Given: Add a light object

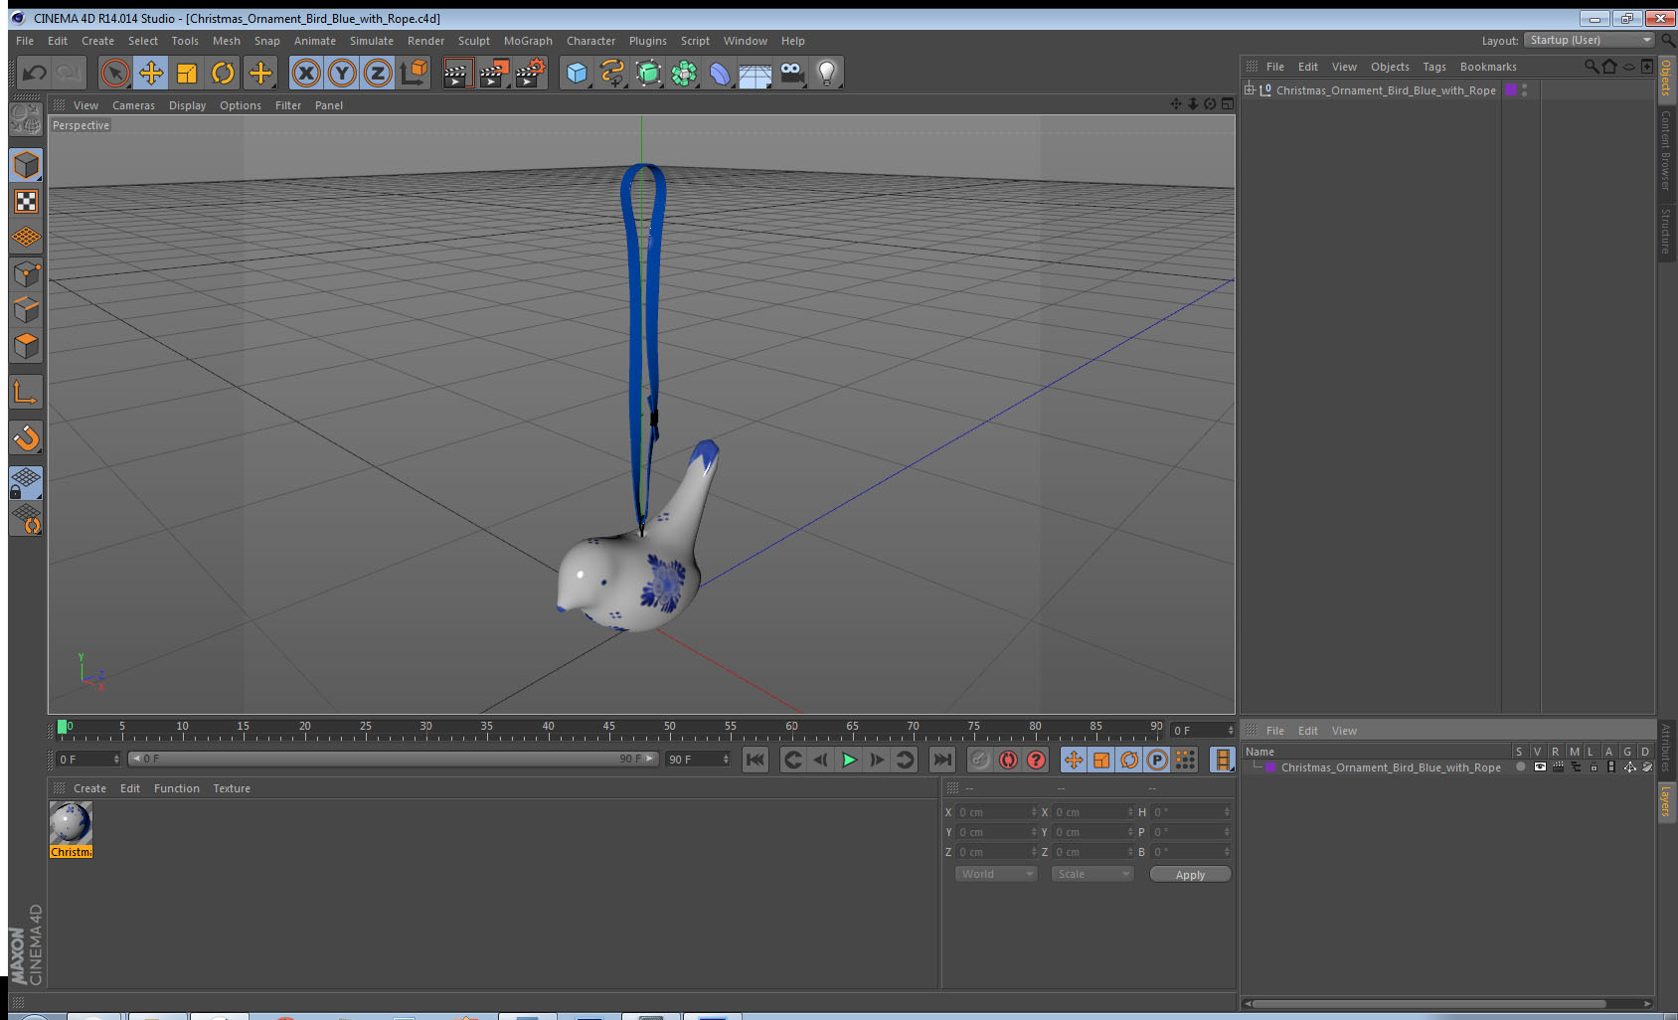Looking at the screenshot, I should click(x=827, y=73).
